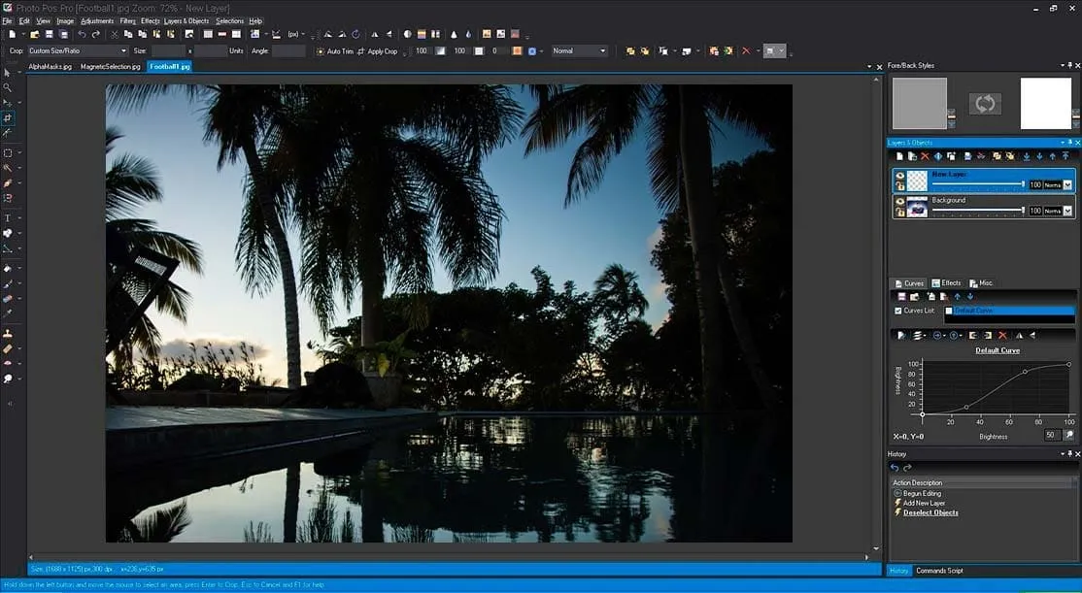
Task: Click the Apply Crop button
Action: pyautogui.click(x=378, y=50)
